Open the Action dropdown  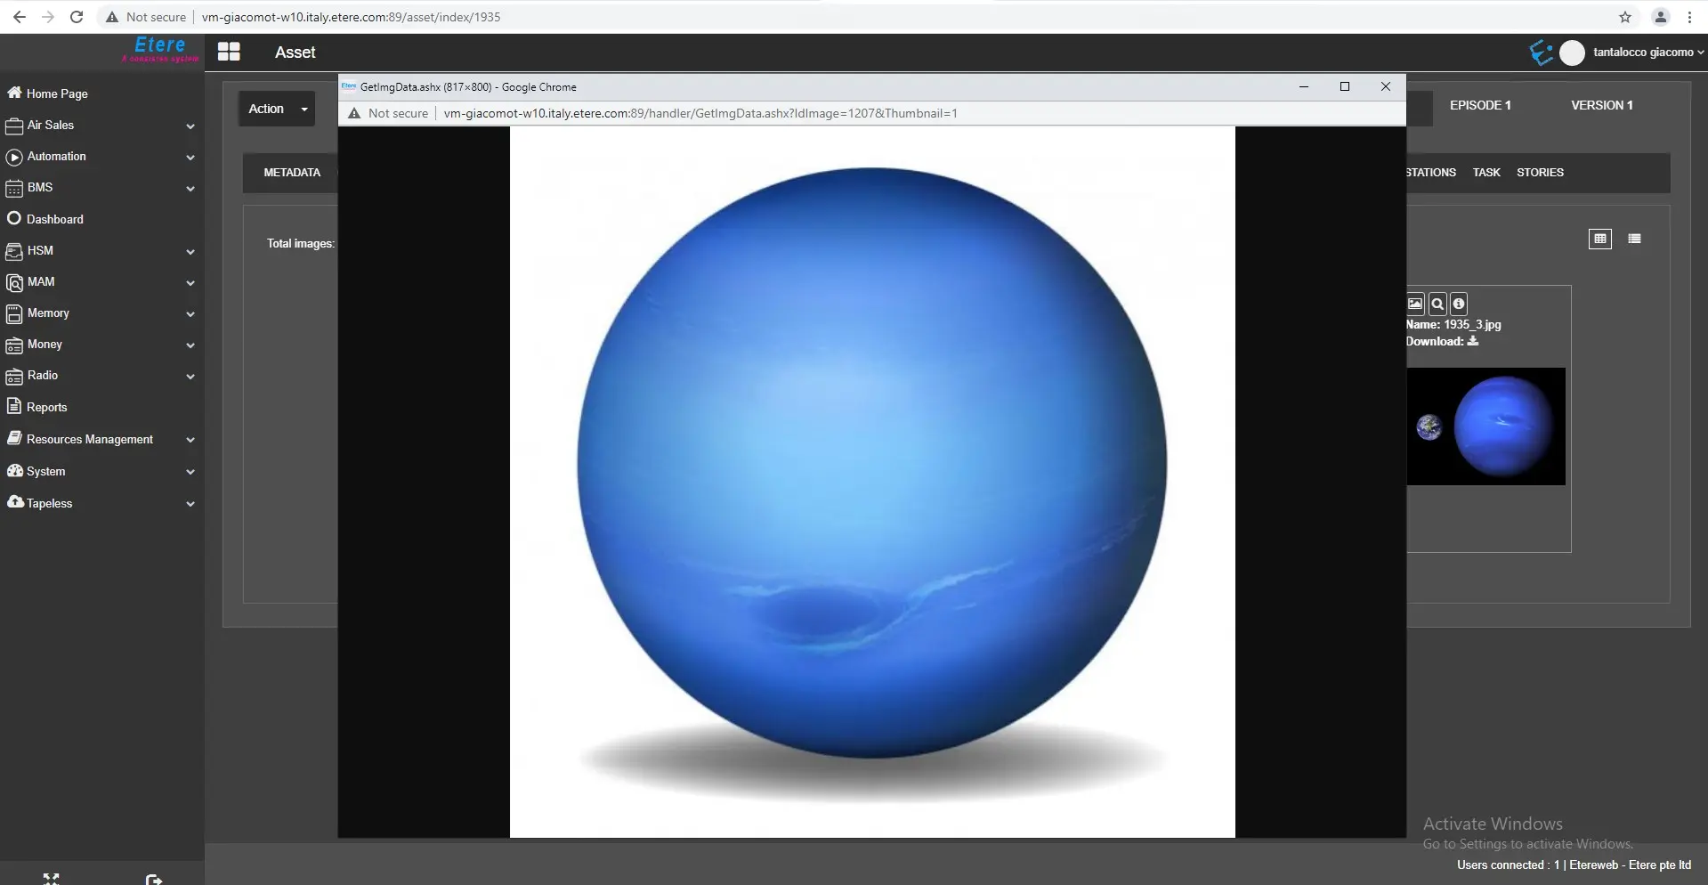277,109
